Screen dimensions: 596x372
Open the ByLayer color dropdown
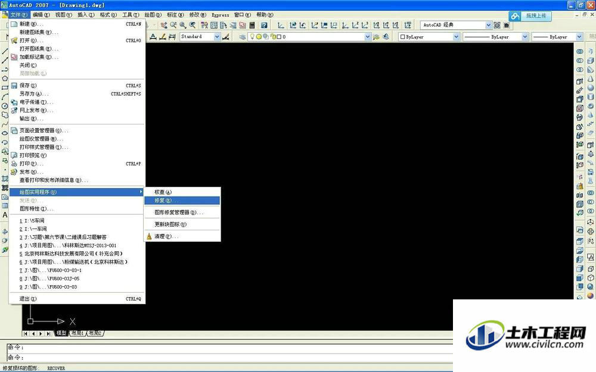point(456,37)
